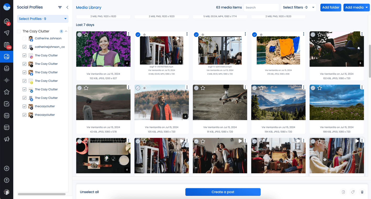
Task: Click the media library vertical scrollbar
Action: pos(369,60)
